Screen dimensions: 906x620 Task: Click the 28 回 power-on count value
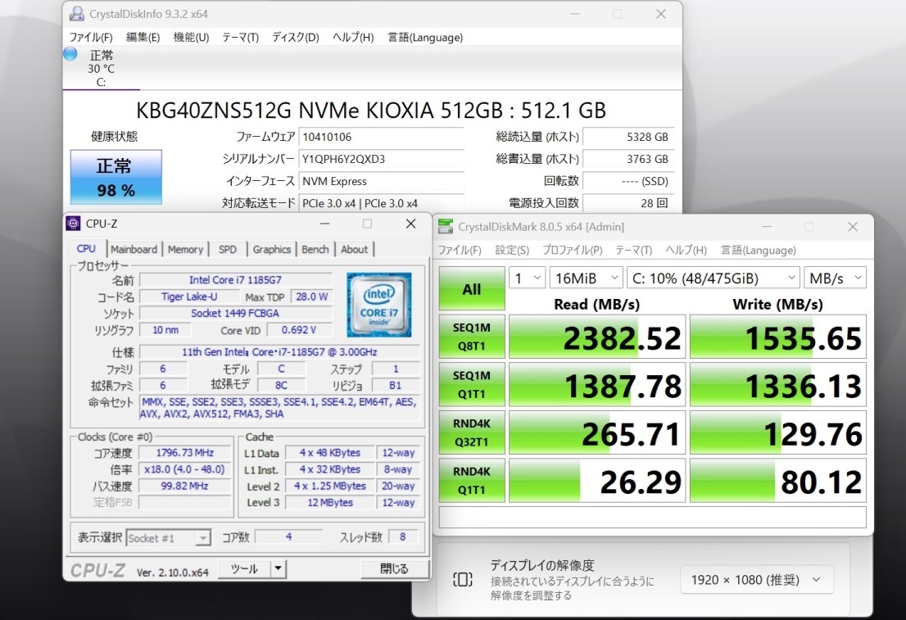[628, 203]
